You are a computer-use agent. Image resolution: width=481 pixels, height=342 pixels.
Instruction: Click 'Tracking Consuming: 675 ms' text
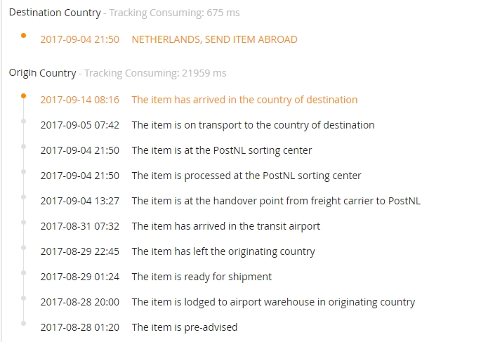point(174,13)
